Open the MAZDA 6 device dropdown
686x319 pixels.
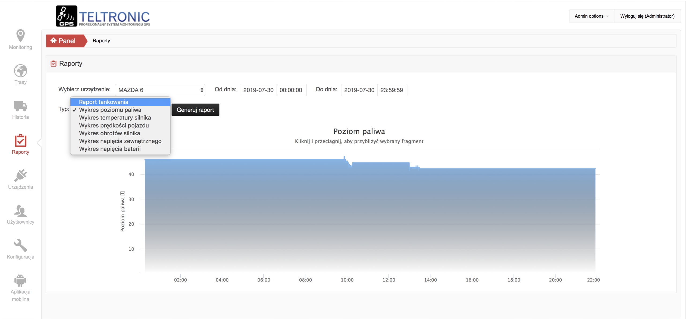160,90
